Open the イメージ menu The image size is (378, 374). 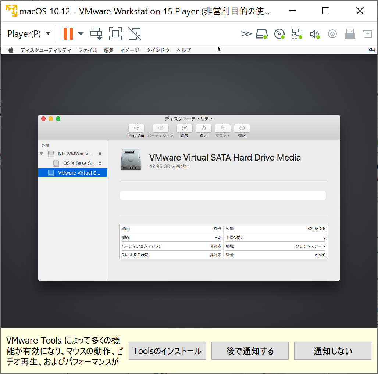point(130,50)
